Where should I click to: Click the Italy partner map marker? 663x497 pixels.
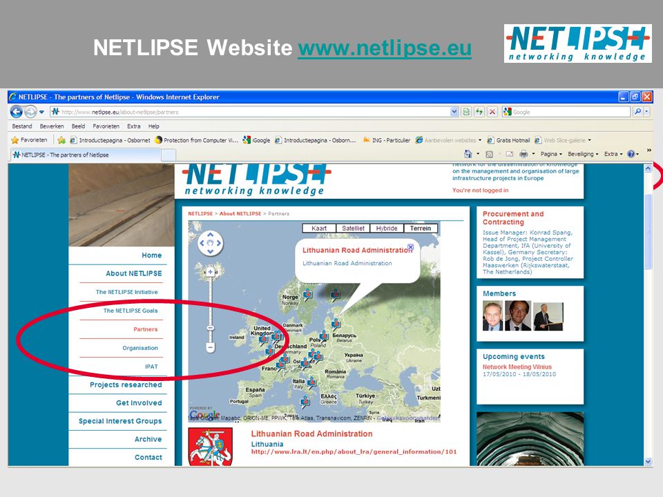pyautogui.click(x=311, y=383)
